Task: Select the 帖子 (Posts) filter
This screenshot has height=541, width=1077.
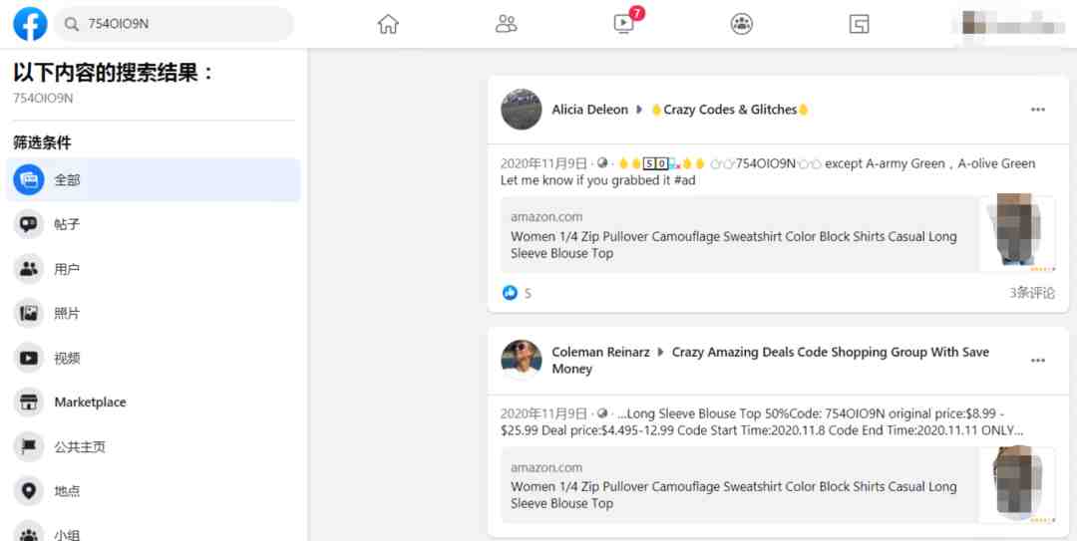Action: coord(154,224)
